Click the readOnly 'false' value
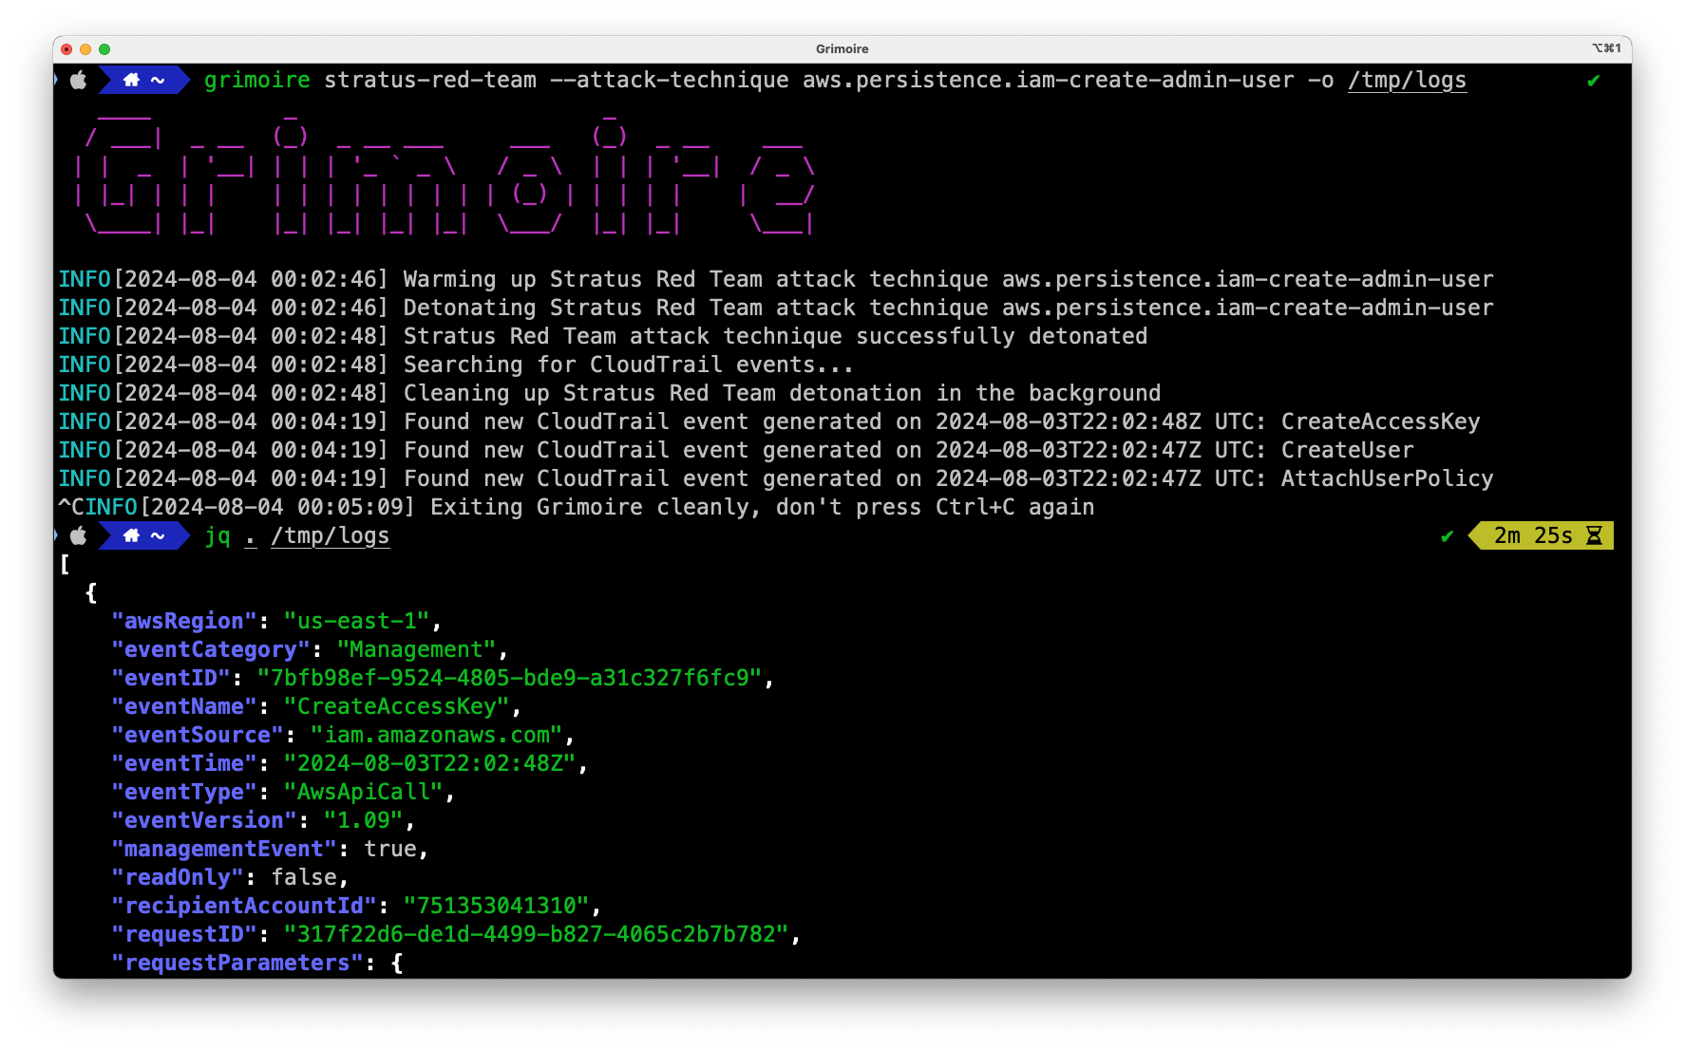 [x=304, y=878]
